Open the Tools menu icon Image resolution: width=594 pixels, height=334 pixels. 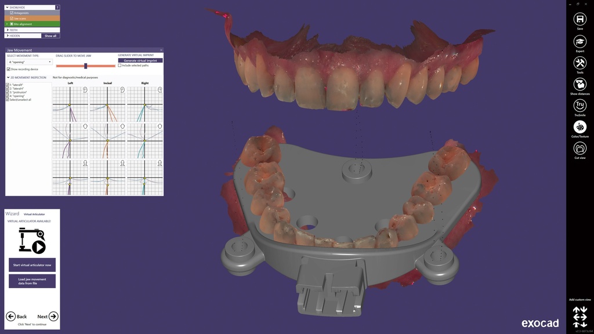[579, 63]
